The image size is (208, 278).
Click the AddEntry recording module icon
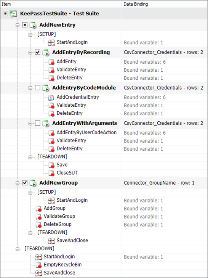coord(51,62)
